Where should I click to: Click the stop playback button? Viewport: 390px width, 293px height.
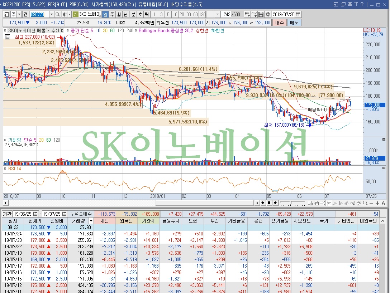click(269, 203)
